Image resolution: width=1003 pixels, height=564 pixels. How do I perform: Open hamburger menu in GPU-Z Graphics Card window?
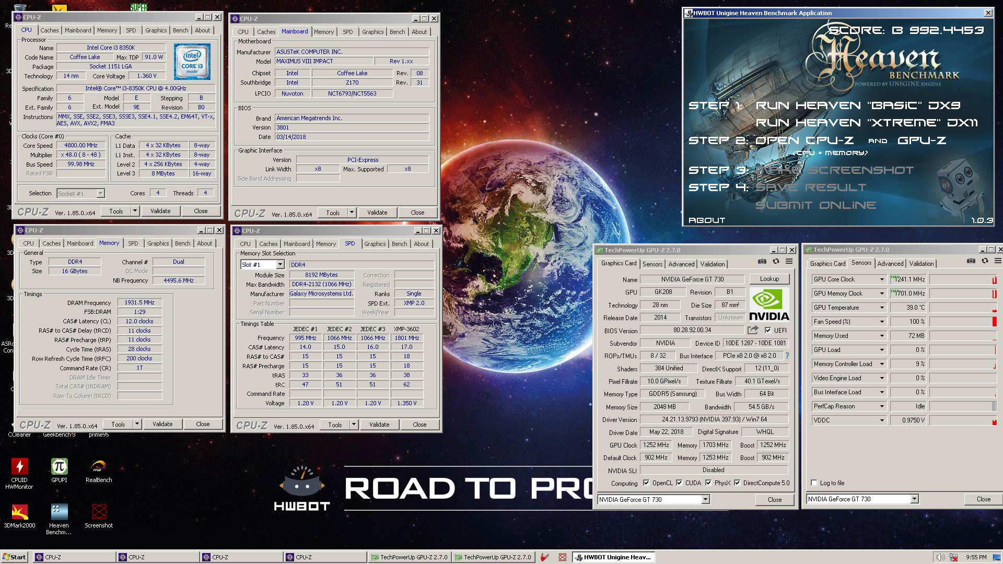pyautogui.click(x=789, y=261)
